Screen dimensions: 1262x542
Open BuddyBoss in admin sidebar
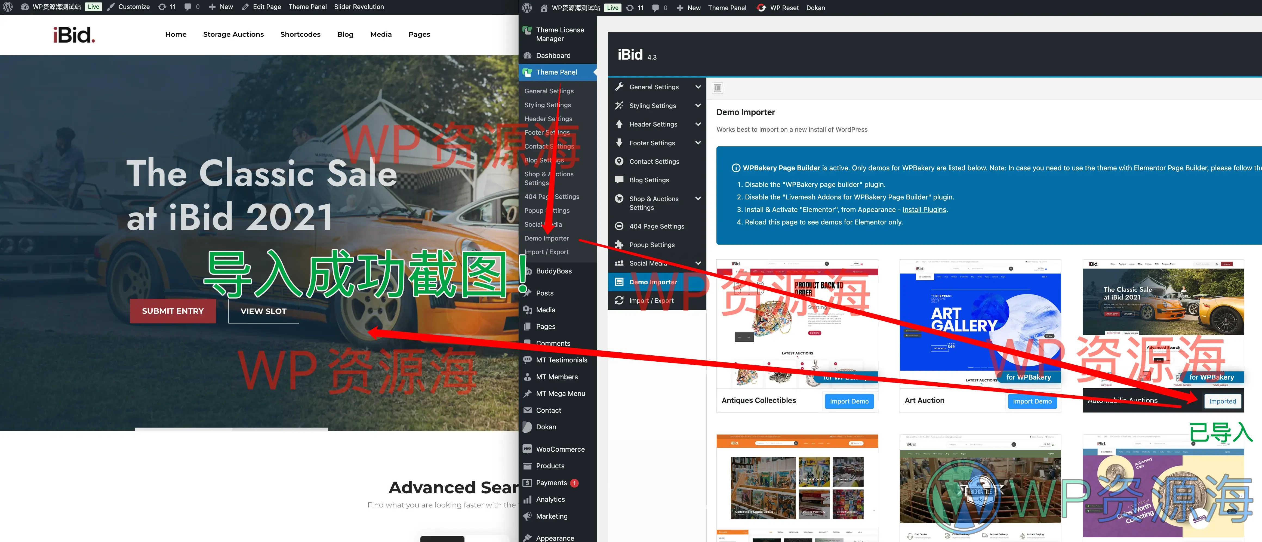point(558,271)
